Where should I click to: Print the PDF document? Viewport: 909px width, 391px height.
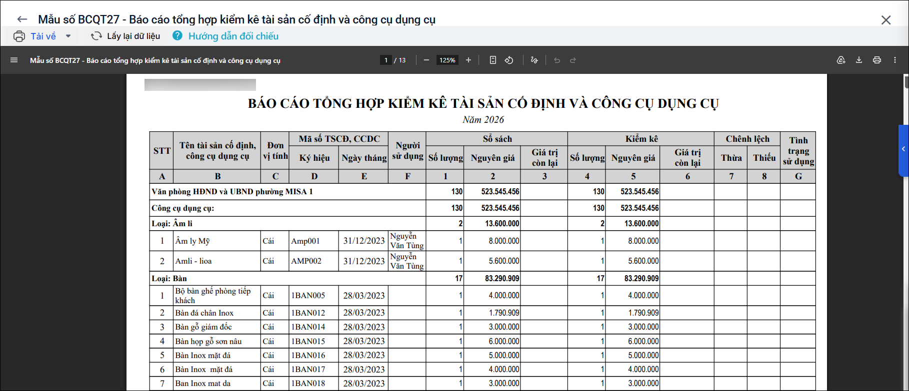coord(877,60)
